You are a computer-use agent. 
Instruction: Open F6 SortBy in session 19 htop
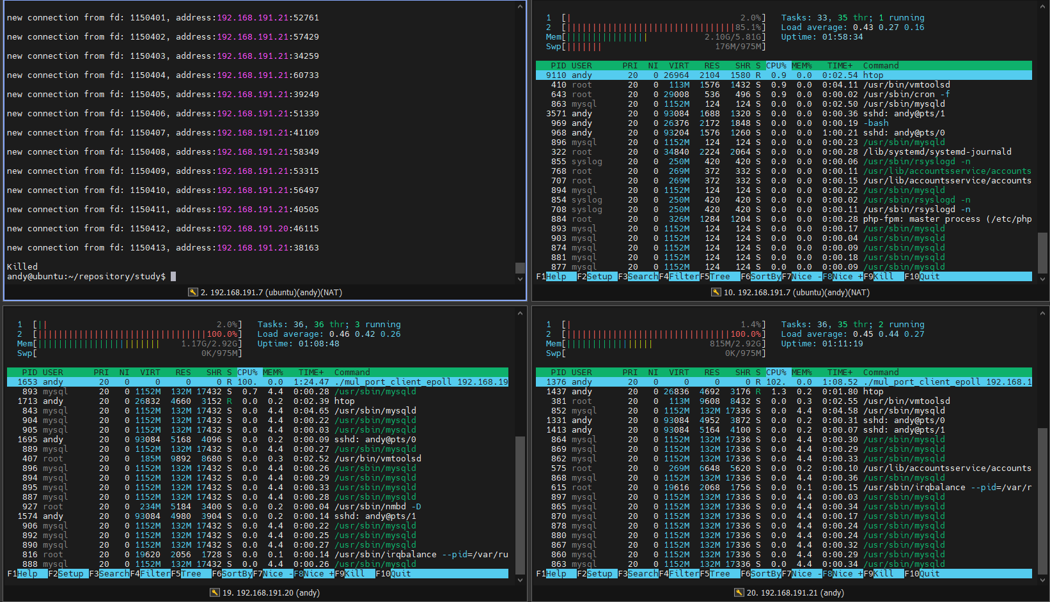pyautogui.click(x=232, y=574)
